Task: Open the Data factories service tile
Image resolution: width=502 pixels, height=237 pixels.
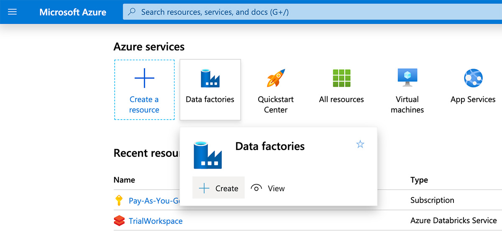Action: (x=210, y=89)
